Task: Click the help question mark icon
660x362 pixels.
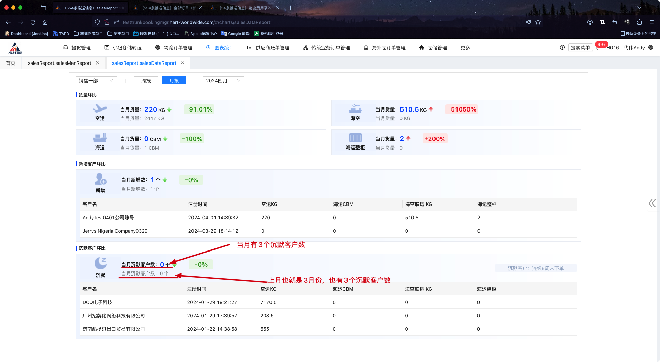Action: pos(562,48)
